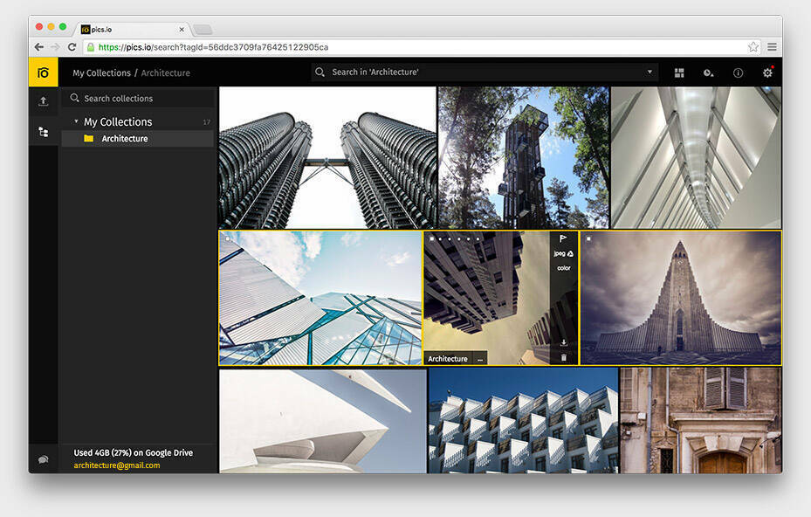Open the white curved structure thumbnail
Screen dimensions: 811x517
(x=323, y=420)
